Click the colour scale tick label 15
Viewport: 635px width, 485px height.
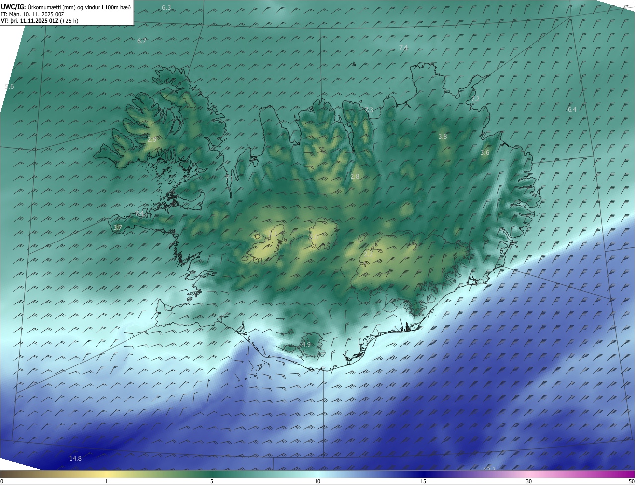pos(423,481)
